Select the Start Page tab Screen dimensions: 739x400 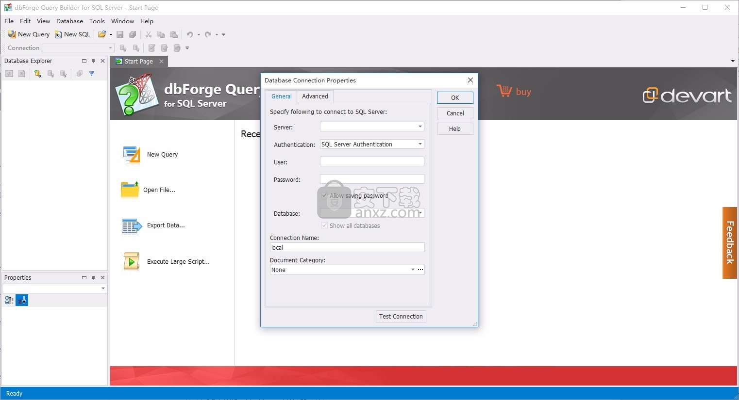tap(138, 62)
